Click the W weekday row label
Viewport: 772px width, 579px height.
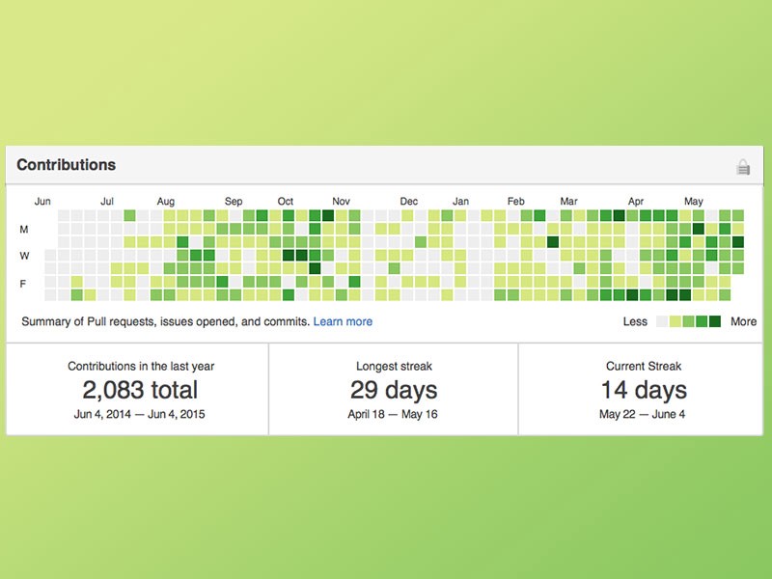click(24, 256)
